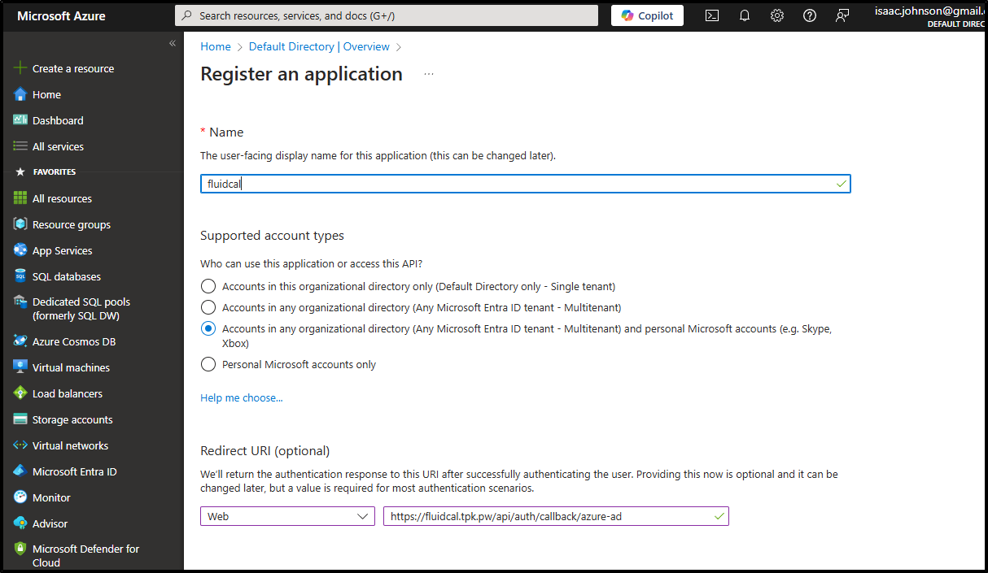Open Resource groups in the sidebar
The image size is (988, 573).
point(72,224)
